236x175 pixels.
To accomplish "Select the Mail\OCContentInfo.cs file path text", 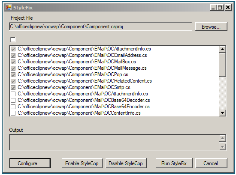I will click(79, 113).
